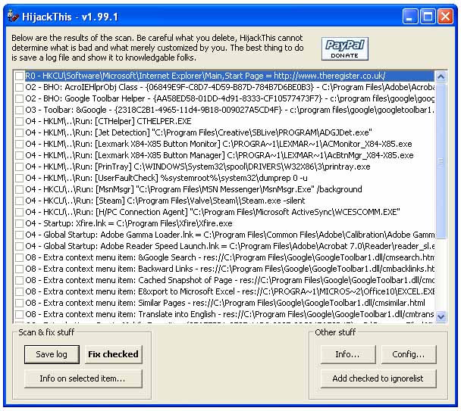Click the scan results scrollbar thumb
This screenshot has width=461, height=411.
click(x=441, y=160)
